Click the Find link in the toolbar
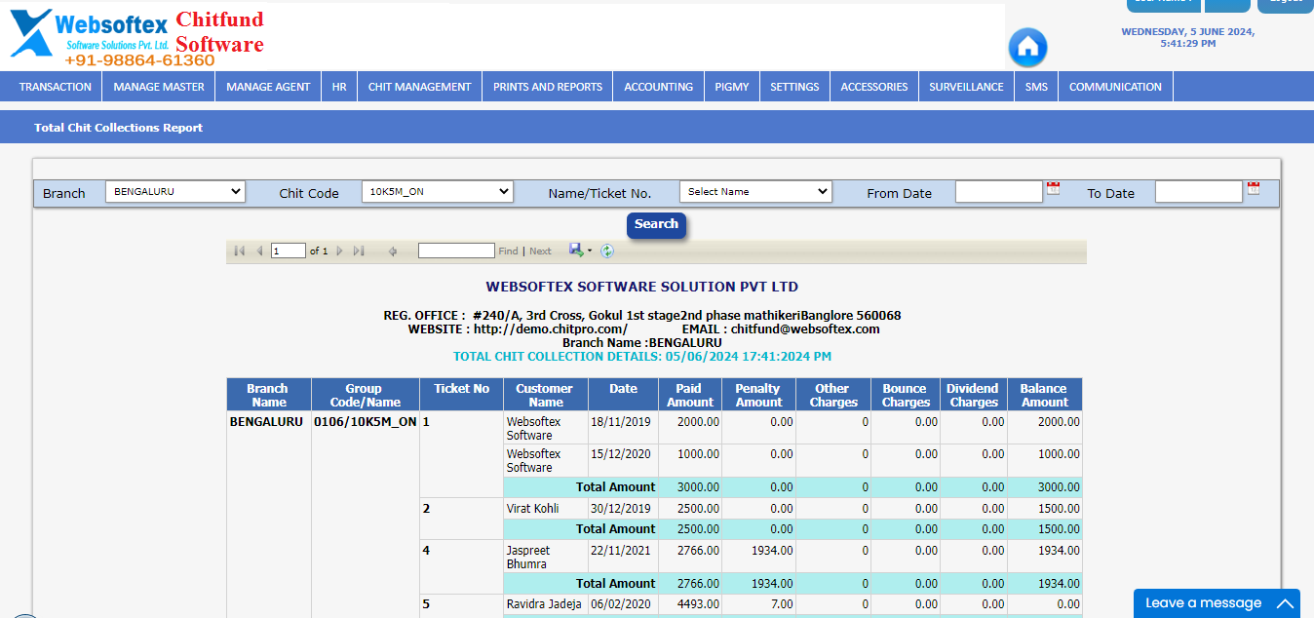 point(508,251)
